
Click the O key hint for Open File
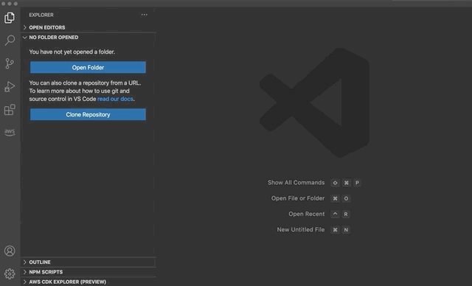click(346, 198)
